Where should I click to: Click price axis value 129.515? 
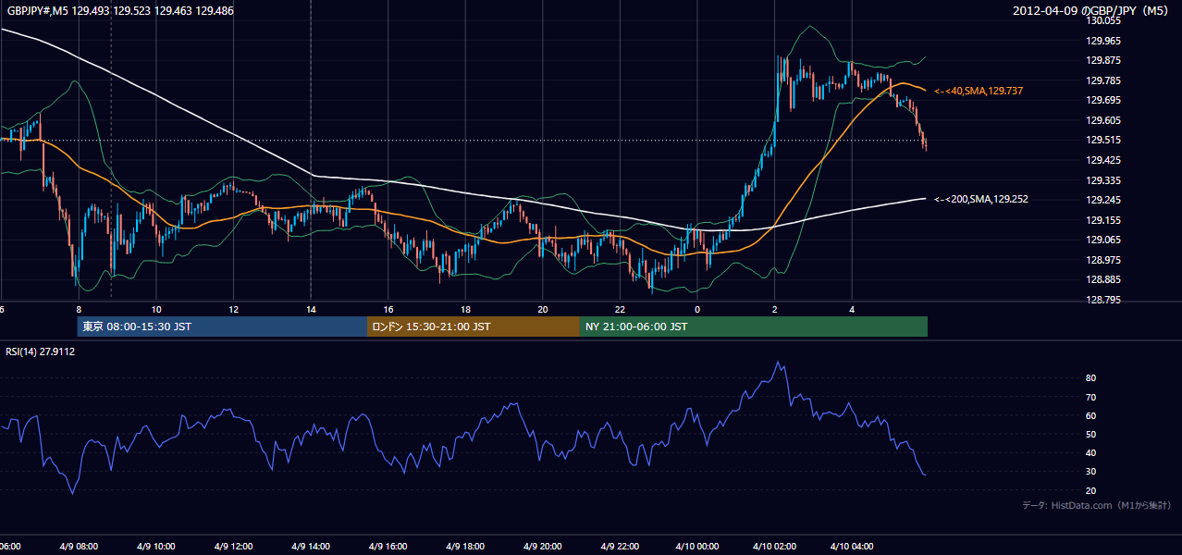(1104, 140)
